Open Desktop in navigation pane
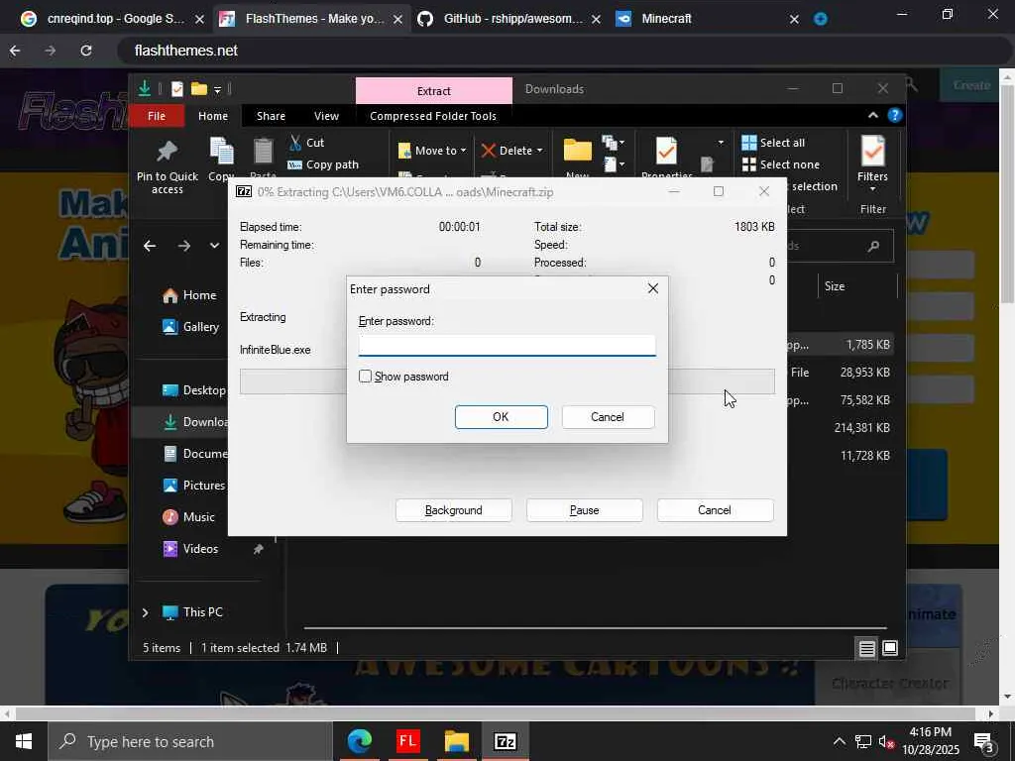 (194, 390)
